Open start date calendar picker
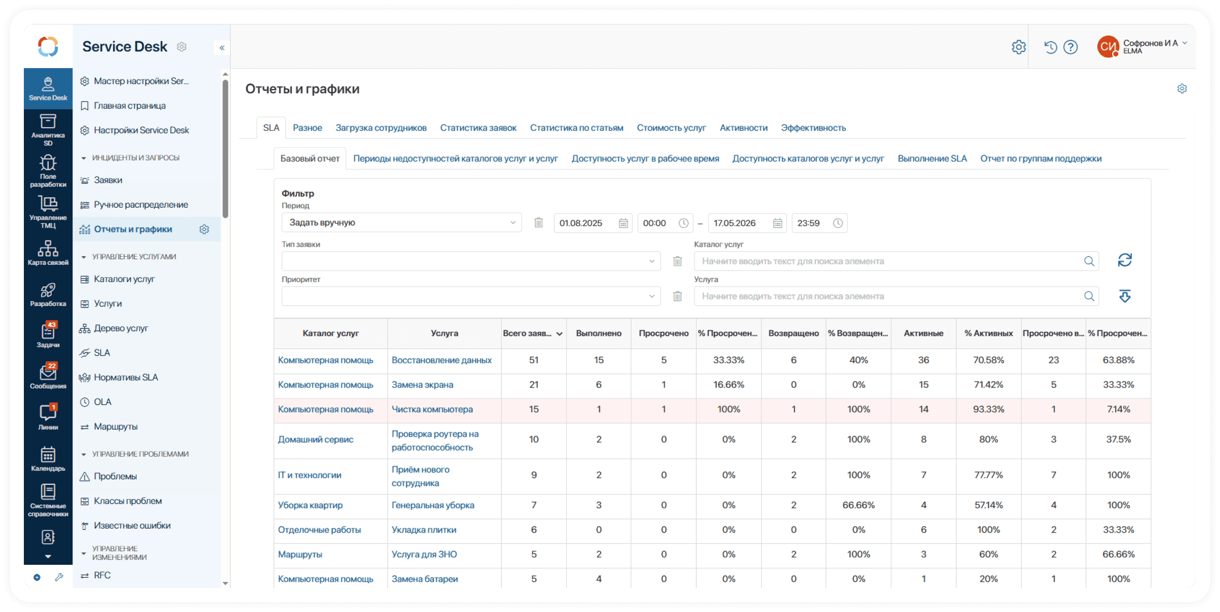This screenshot has height=612, width=1220. point(623,223)
